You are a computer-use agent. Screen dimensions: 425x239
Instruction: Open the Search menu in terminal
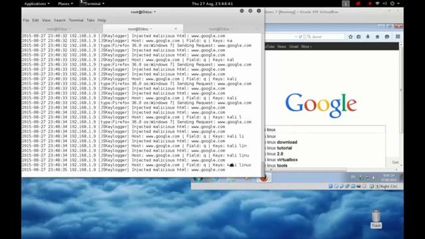60,20
